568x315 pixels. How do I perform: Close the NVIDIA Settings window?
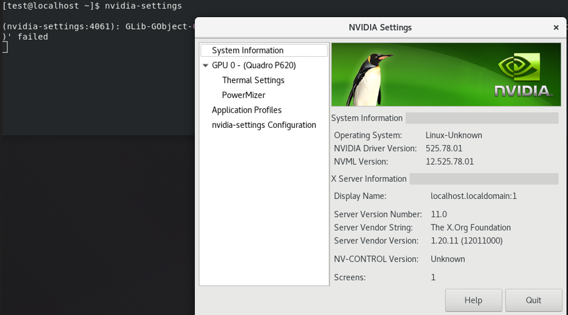tap(556, 28)
